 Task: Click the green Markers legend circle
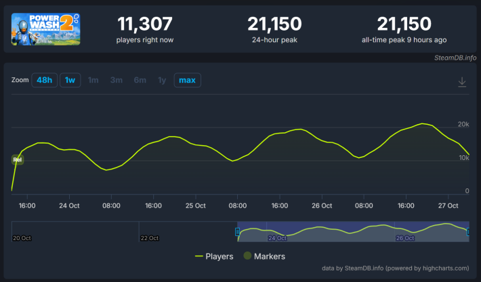click(x=247, y=256)
